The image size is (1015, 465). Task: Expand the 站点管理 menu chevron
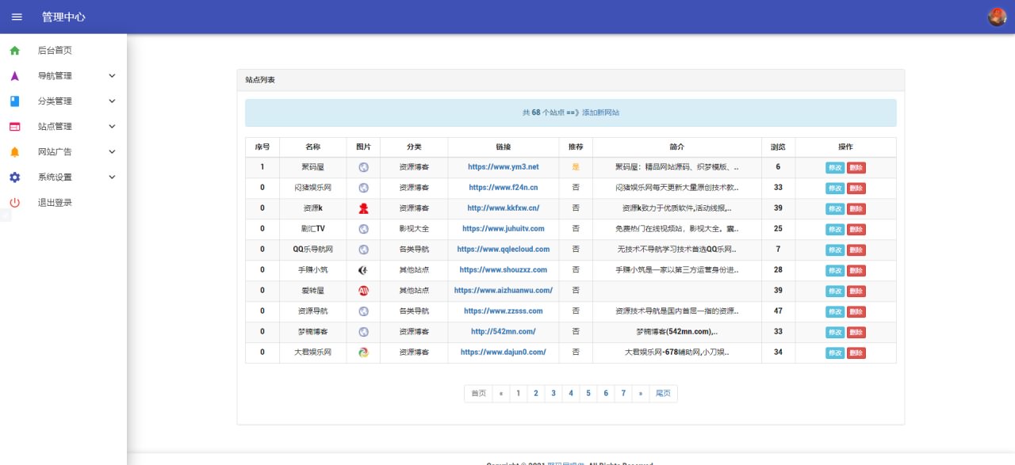coord(112,127)
